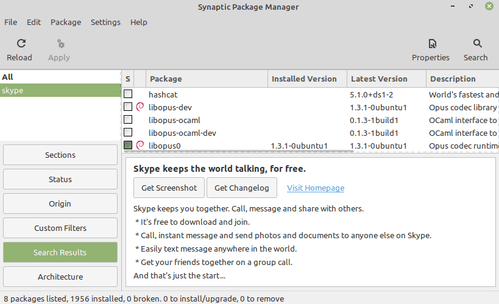Select the skype search entry in list
Viewport: 499px width, 304px height.
tap(60, 90)
